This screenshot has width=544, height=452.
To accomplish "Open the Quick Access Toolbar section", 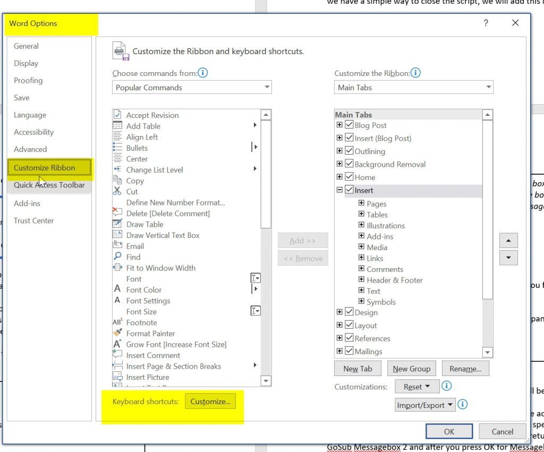I will pos(49,185).
